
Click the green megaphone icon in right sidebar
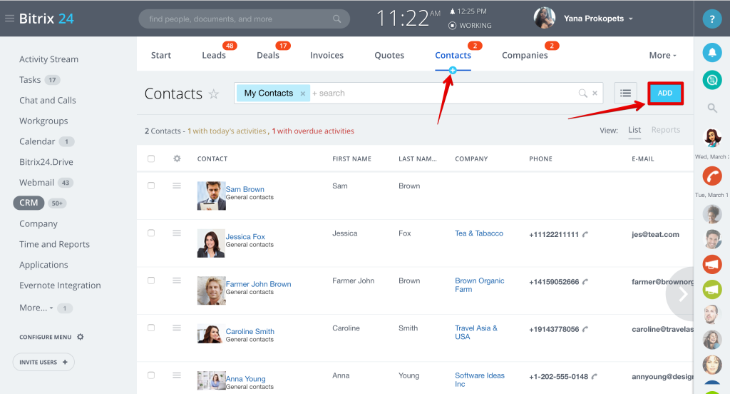pyautogui.click(x=712, y=290)
